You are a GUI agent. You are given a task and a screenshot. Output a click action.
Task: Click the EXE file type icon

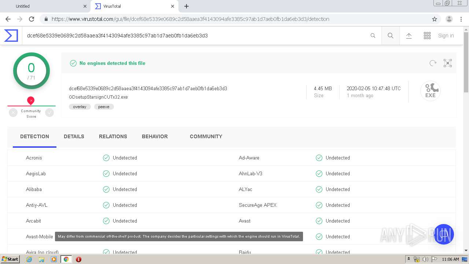pos(431,91)
